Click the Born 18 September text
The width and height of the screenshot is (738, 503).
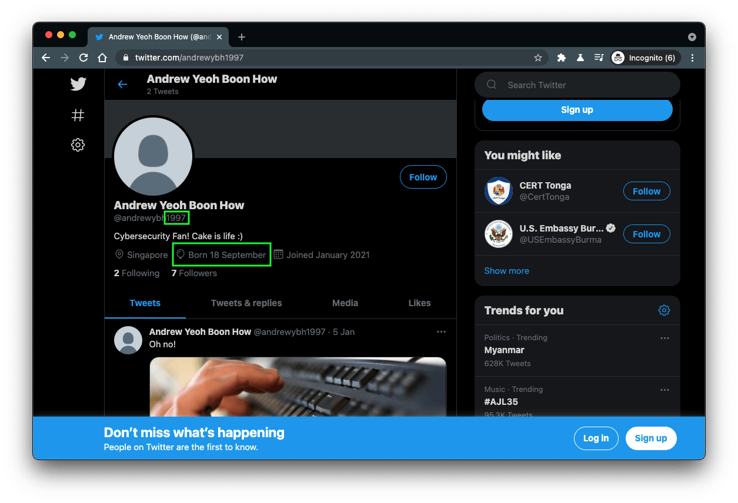point(227,255)
